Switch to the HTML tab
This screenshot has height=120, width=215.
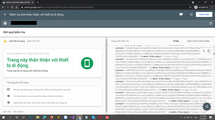(176, 41)
